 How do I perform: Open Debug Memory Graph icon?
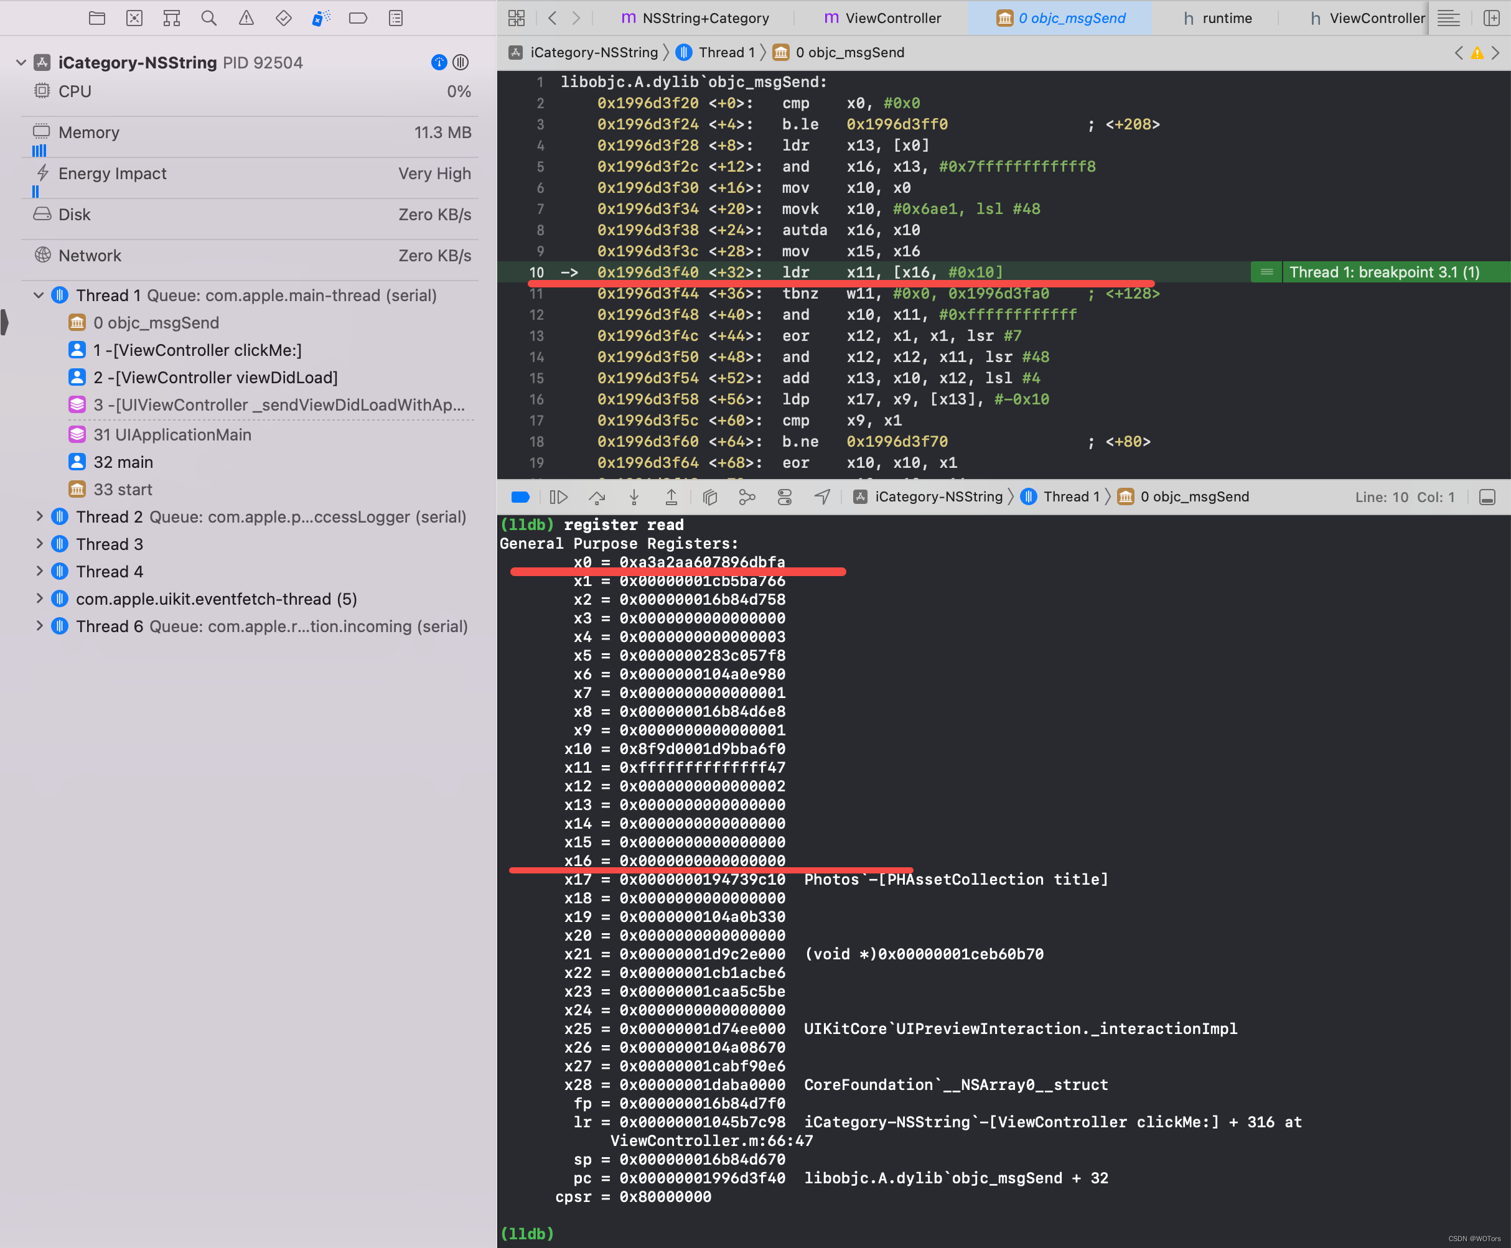747,496
